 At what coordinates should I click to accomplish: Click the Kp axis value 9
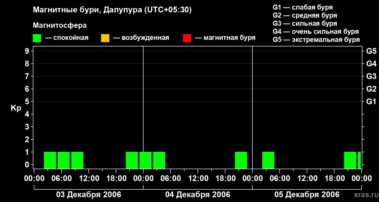(28, 51)
